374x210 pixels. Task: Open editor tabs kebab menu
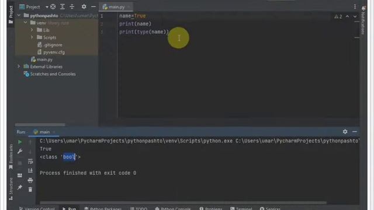[355, 7]
